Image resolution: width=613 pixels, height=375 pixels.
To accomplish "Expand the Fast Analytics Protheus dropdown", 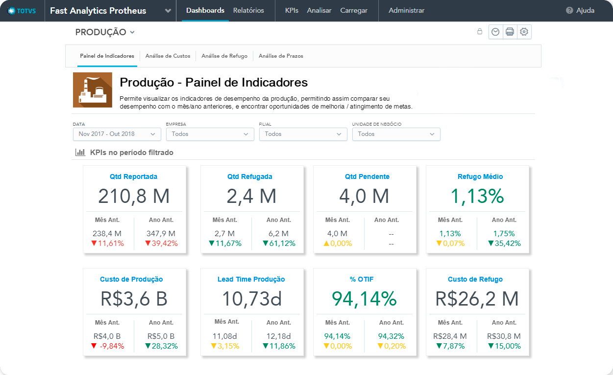I will pos(168,11).
